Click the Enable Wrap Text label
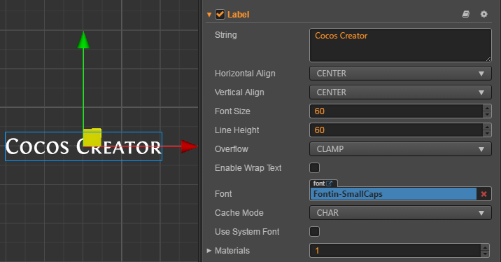Viewport: 501px width, 262px height. tap(248, 168)
